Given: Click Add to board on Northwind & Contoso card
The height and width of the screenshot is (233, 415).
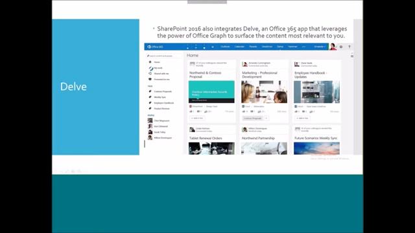Looking at the screenshot, I should point(197,118).
